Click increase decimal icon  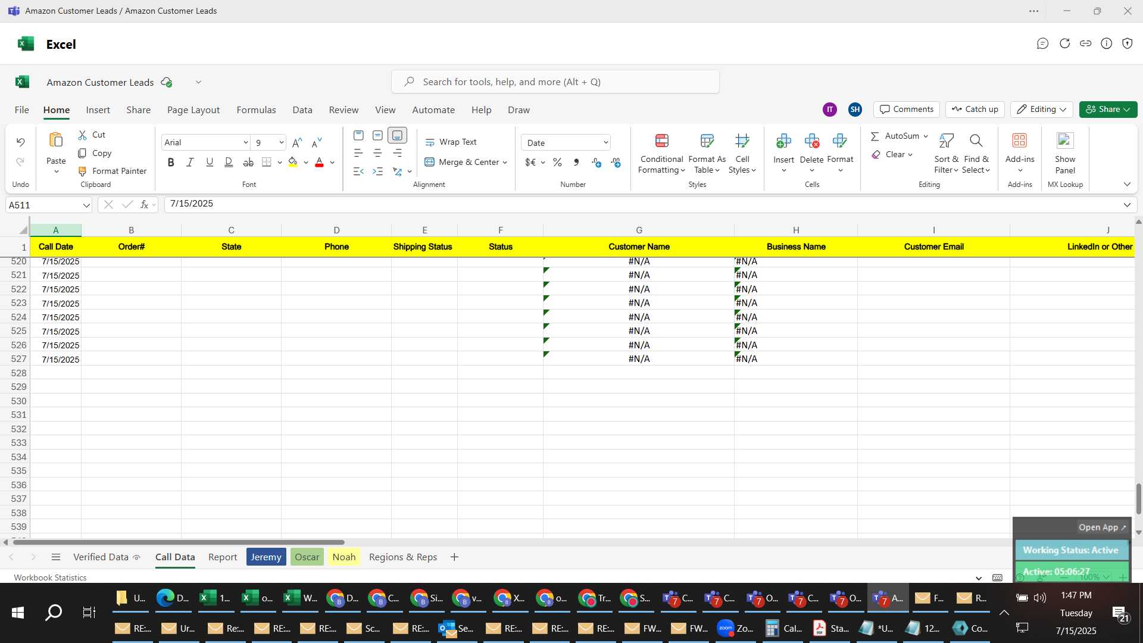tap(597, 162)
